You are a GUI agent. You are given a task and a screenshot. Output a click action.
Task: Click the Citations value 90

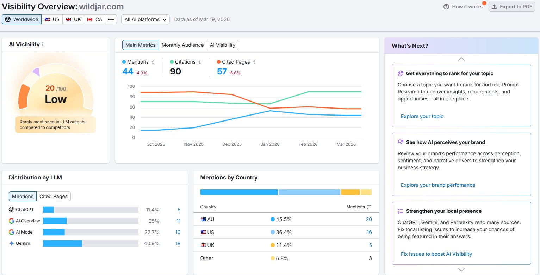tap(175, 72)
